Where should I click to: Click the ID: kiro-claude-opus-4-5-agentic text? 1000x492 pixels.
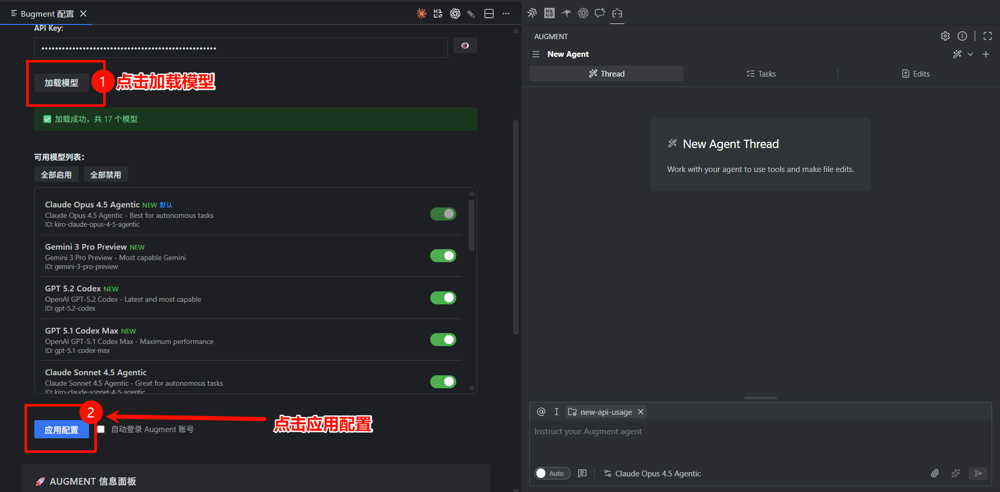(92, 225)
